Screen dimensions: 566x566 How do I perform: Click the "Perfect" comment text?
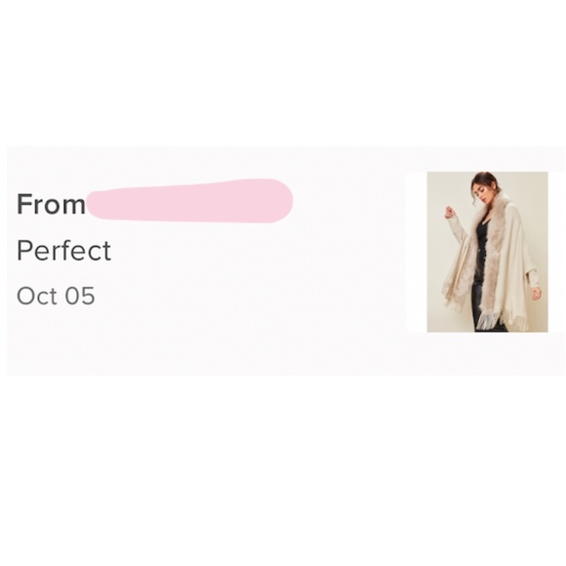[63, 250]
